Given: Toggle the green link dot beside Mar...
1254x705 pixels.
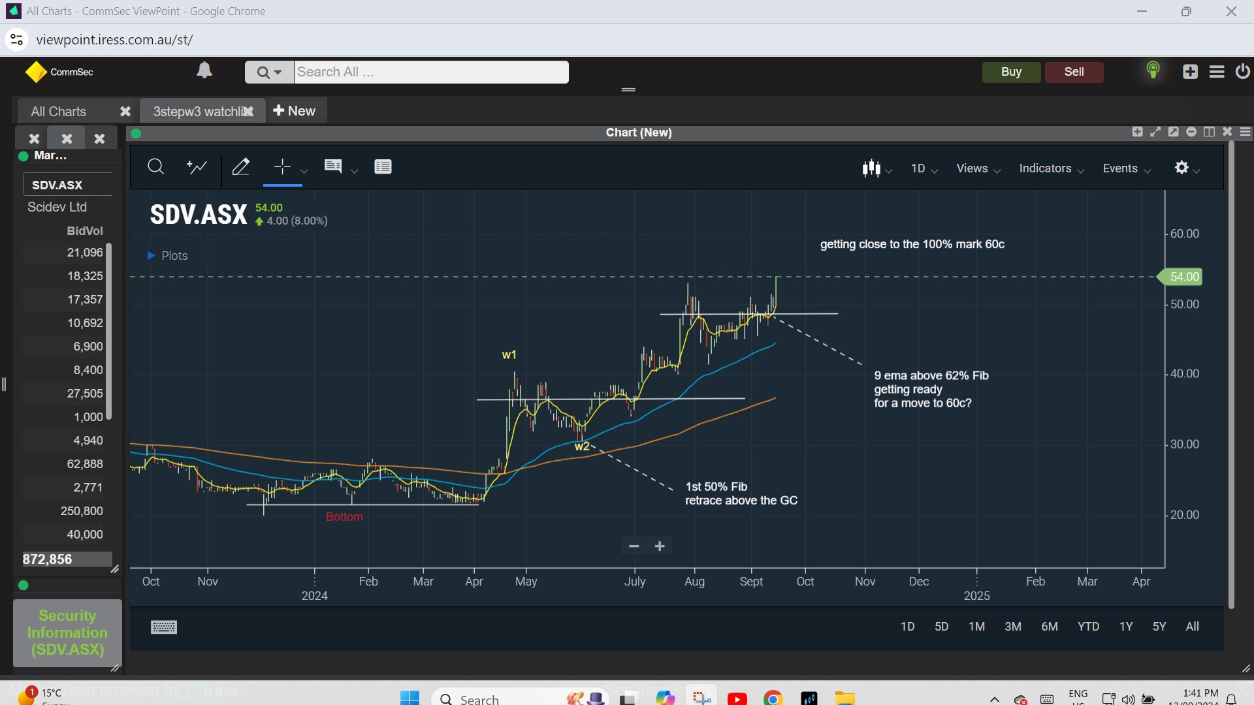Looking at the screenshot, I should (24, 156).
